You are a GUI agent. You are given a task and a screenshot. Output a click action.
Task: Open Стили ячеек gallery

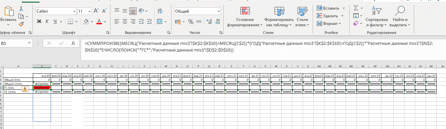click(x=302, y=17)
